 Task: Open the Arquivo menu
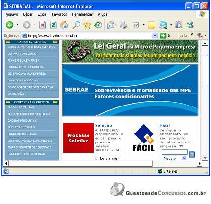coord(11,14)
